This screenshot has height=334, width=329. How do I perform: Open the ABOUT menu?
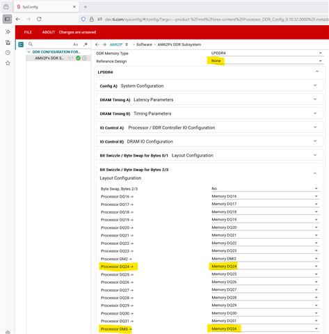[49, 32]
